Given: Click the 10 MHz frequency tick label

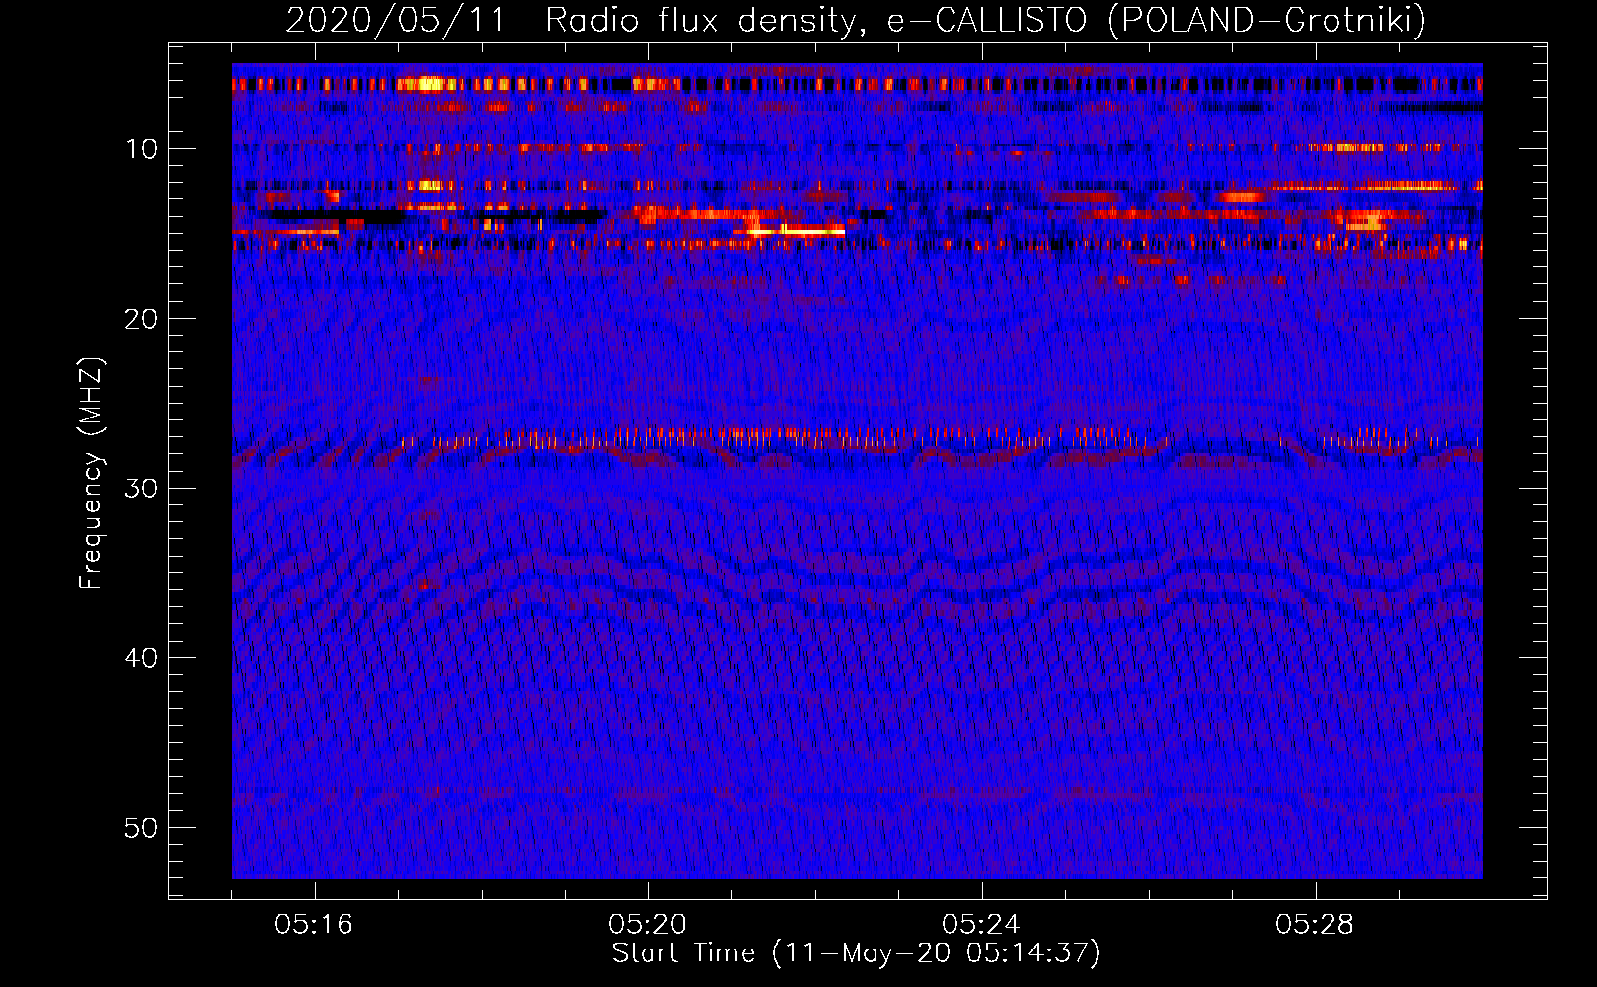Looking at the screenshot, I should coord(142,149).
